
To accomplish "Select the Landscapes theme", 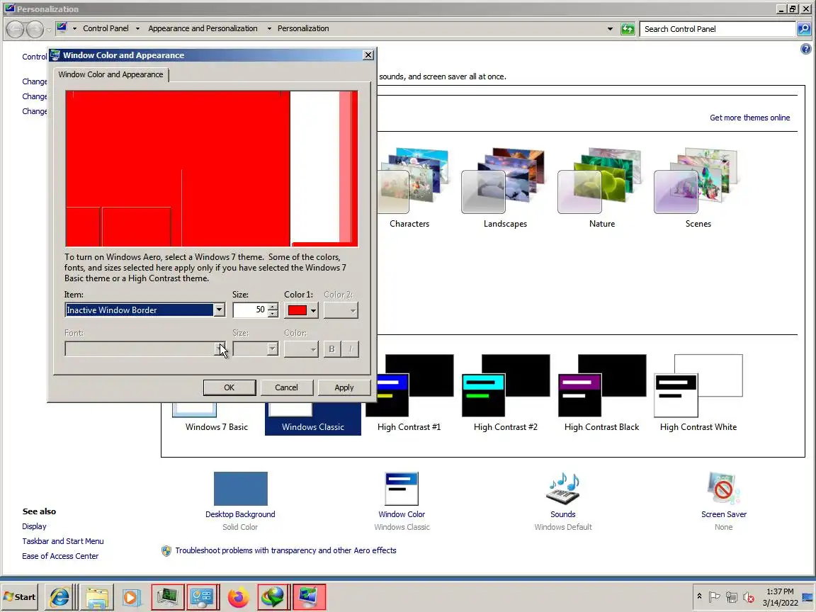I will tap(505, 187).
